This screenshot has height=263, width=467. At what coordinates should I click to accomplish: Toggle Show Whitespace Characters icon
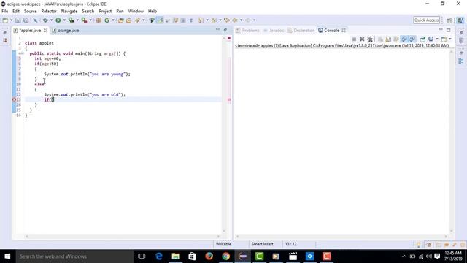(x=191, y=20)
